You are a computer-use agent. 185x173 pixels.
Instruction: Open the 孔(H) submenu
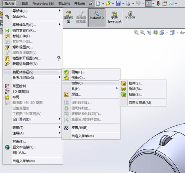[x=91, y=89]
